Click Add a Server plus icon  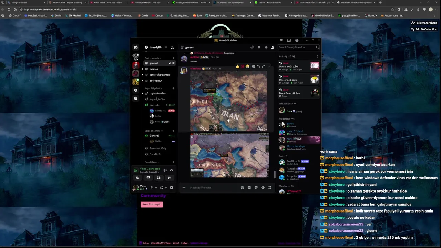coord(136,90)
